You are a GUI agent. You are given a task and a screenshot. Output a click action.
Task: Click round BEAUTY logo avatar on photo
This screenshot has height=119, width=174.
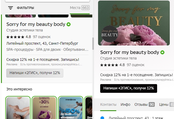tap(110, 34)
